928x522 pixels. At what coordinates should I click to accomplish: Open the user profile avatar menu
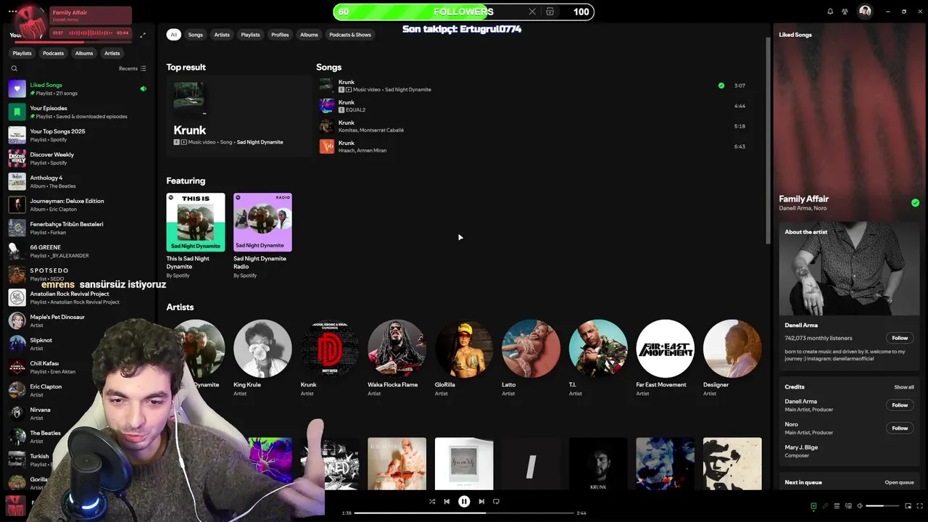(x=865, y=12)
